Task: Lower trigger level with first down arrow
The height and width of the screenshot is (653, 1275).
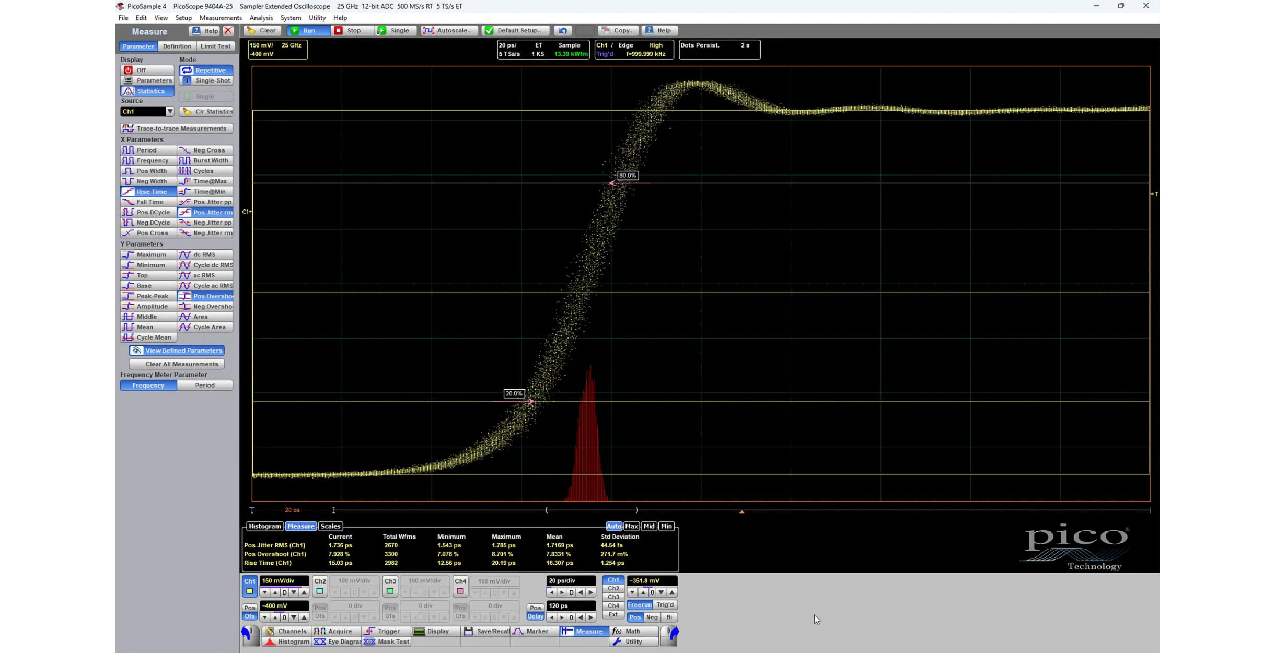Action: (632, 592)
